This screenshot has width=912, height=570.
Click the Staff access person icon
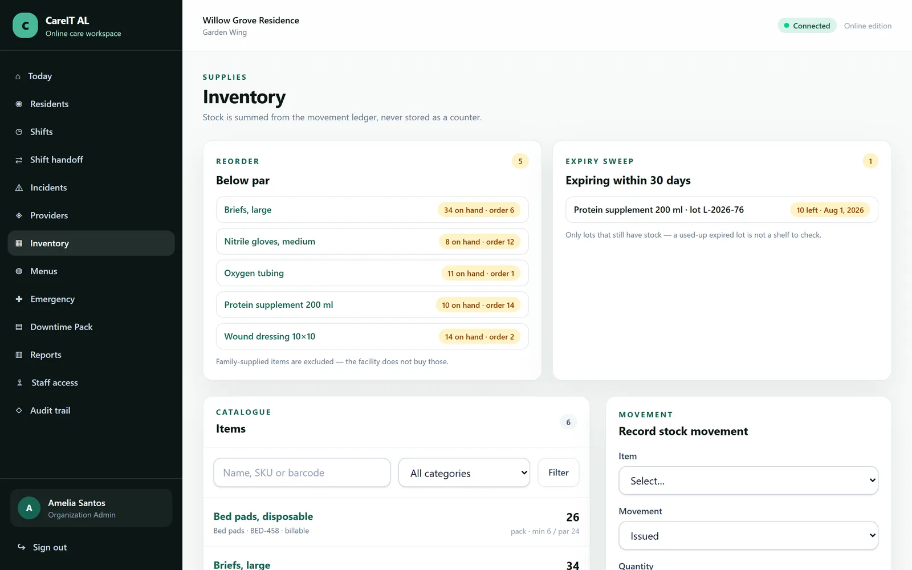(19, 382)
